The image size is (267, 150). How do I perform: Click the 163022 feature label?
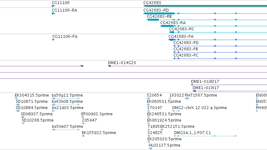177,95
